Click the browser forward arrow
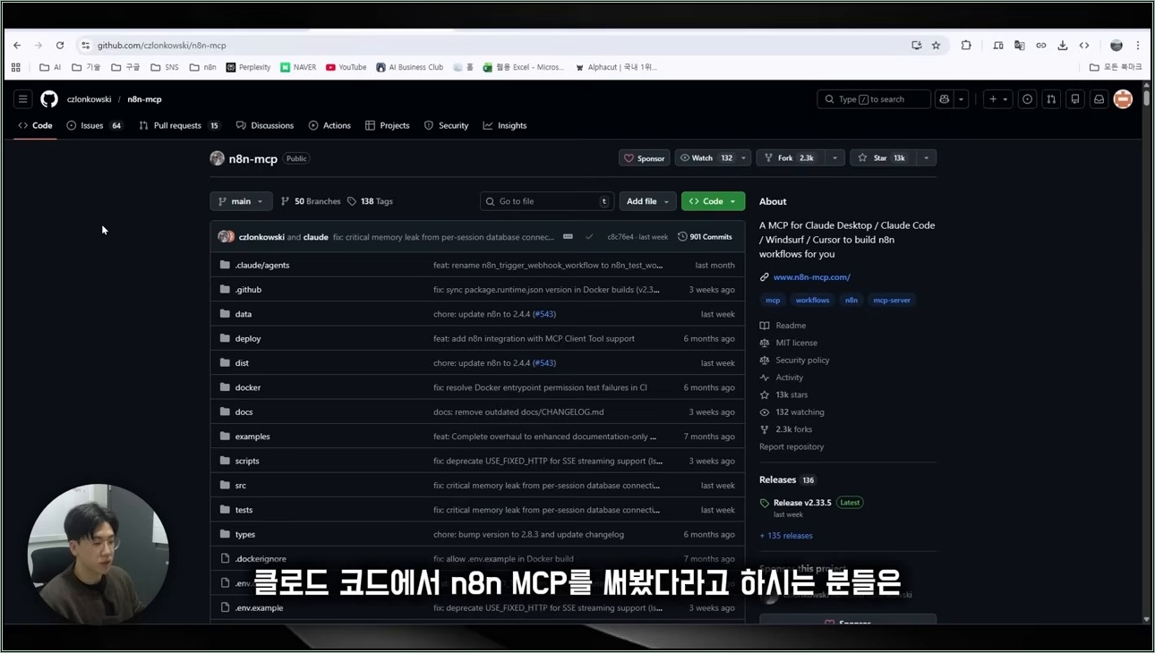Screen dimensions: 1155x653 coord(38,46)
